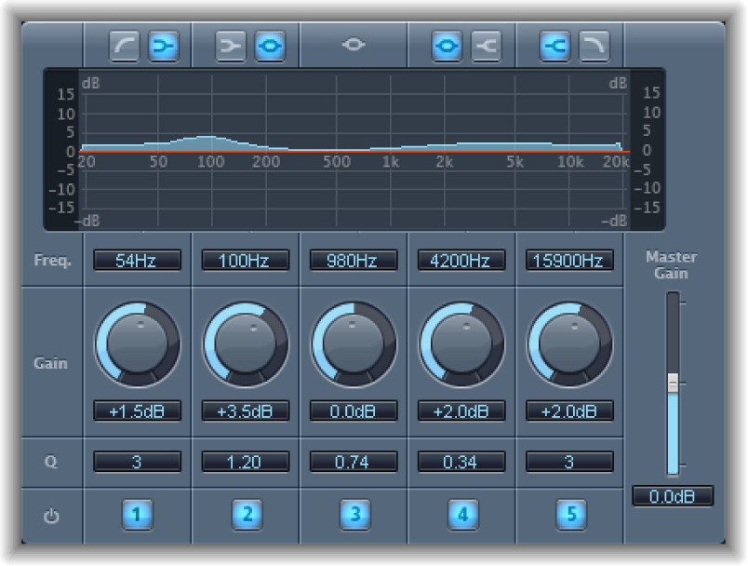
Task: Toggle band 4 power button
Action: (x=461, y=514)
